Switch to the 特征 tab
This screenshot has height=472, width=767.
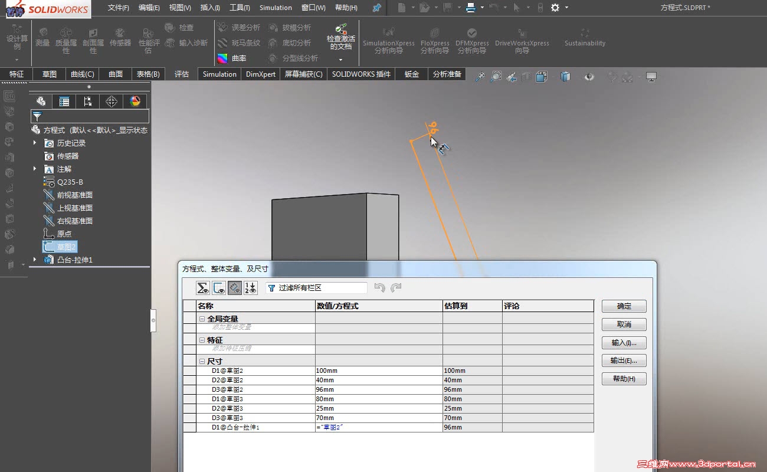(17, 74)
